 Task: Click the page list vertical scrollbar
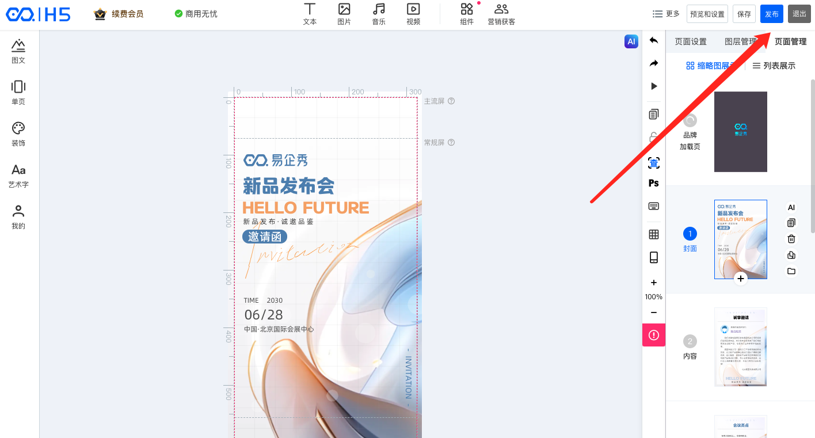(x=813, y=155)
